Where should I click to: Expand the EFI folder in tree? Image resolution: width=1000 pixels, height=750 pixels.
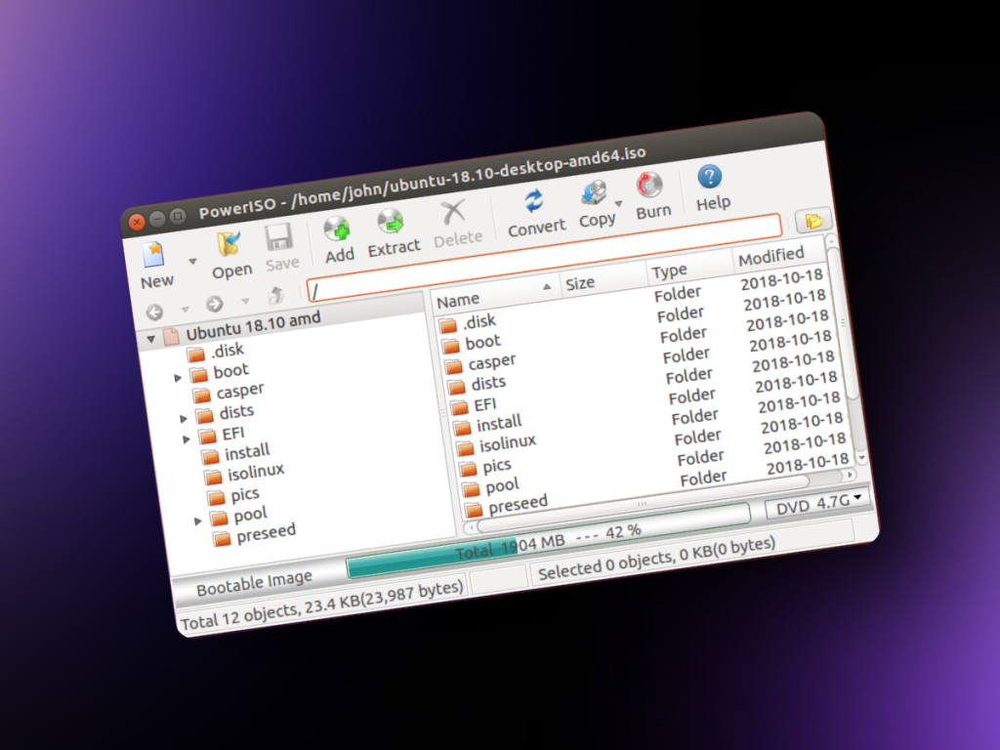point(187,439)
